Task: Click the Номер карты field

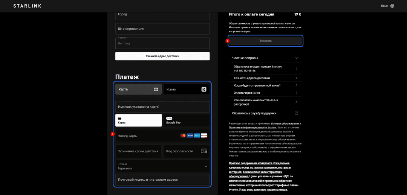Action: pyautogui.click(x=162, y=136)
